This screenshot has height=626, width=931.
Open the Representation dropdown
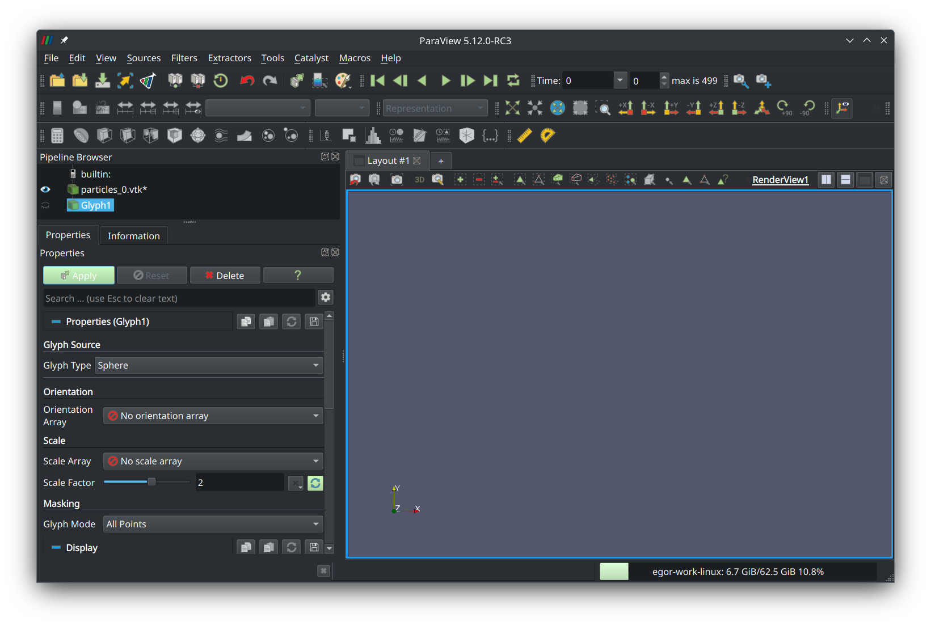pyautogui.click(x=435, y=108)
